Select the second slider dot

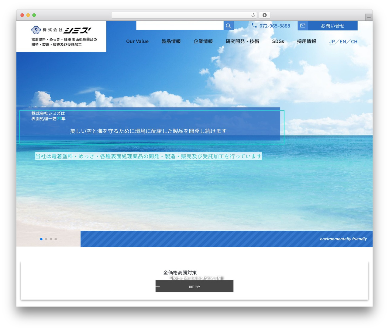[46, 239]
